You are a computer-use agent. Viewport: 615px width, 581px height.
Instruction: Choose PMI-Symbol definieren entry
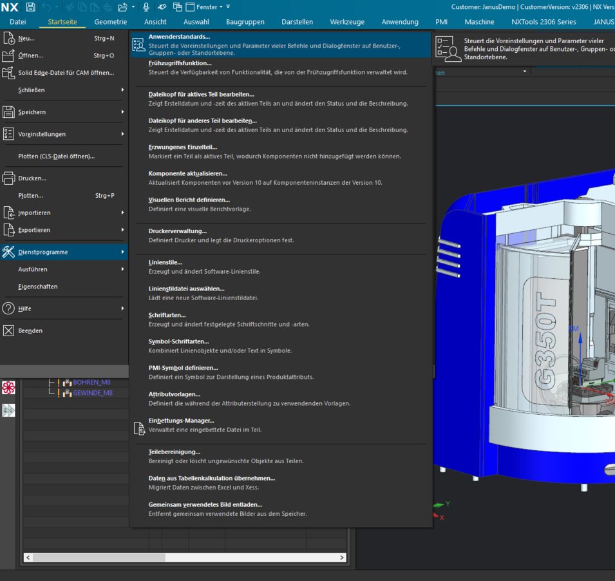(280, 373)
